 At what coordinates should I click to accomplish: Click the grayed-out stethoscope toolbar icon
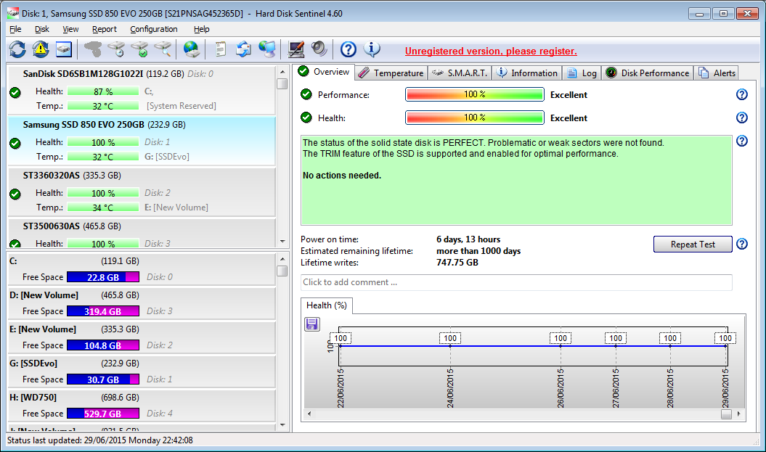pyautogui.click(x=93, y=49)
